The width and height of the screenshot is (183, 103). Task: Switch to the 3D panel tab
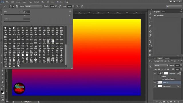[x=155, y=58]
